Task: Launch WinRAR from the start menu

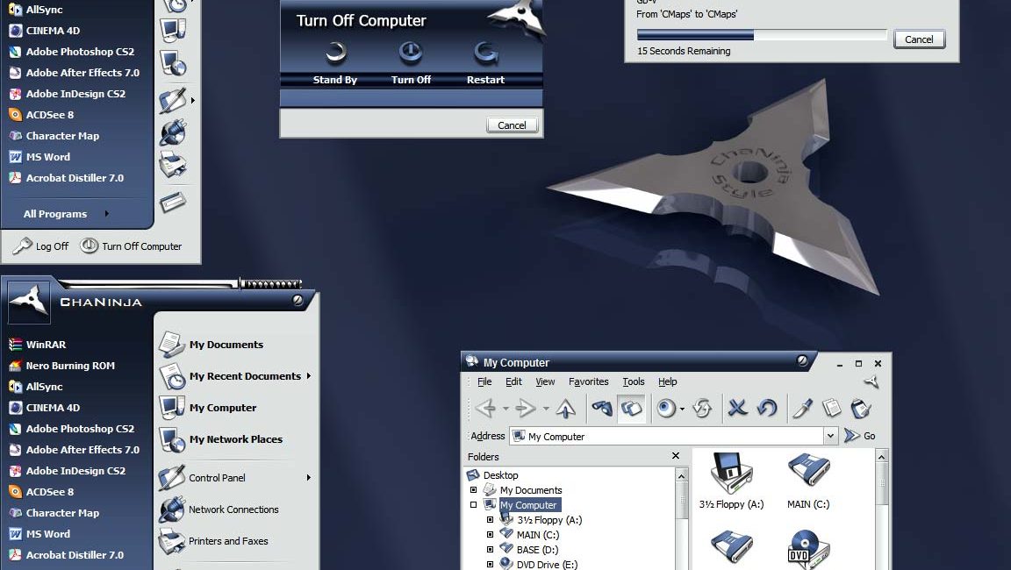Action: pos(46,345)
